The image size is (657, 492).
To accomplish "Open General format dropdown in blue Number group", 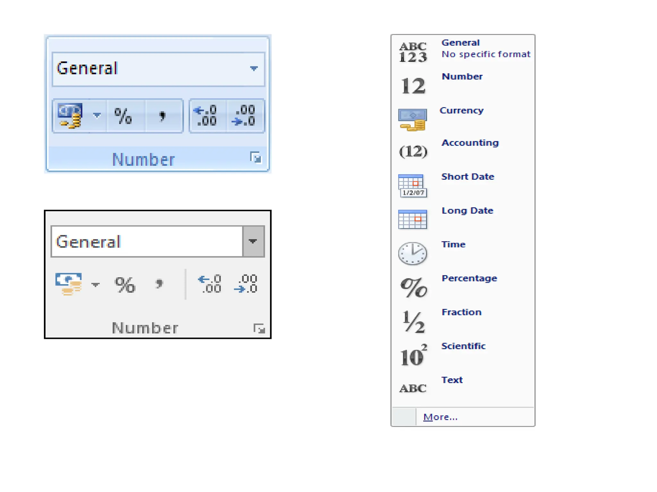I will (x=254, y=69).
